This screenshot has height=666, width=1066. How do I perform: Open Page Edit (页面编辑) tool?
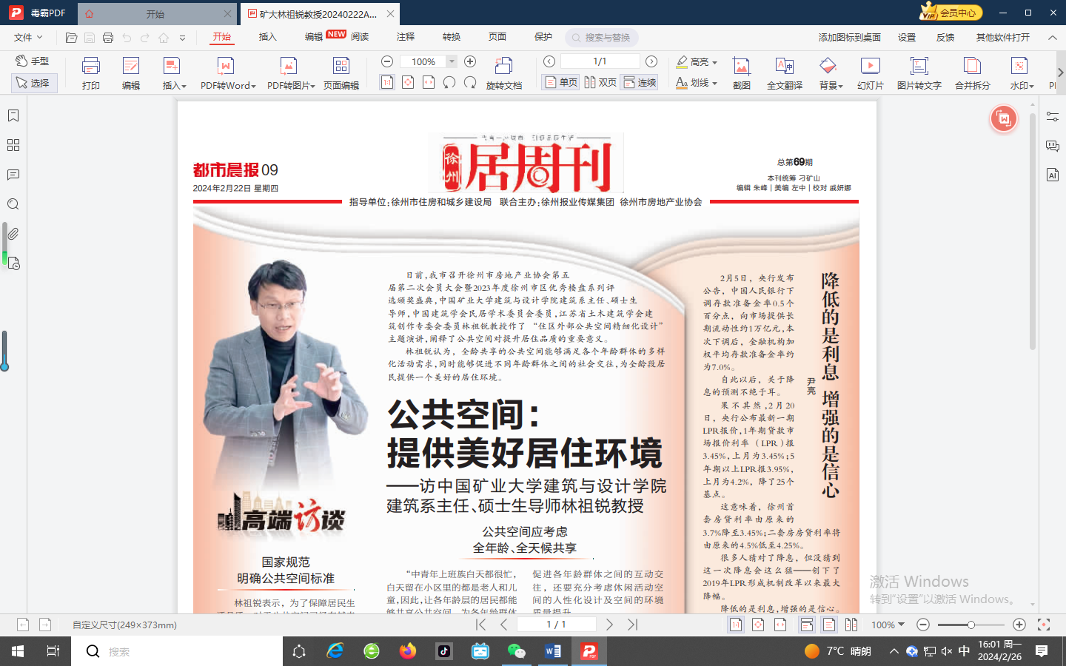tap(341, 73)
